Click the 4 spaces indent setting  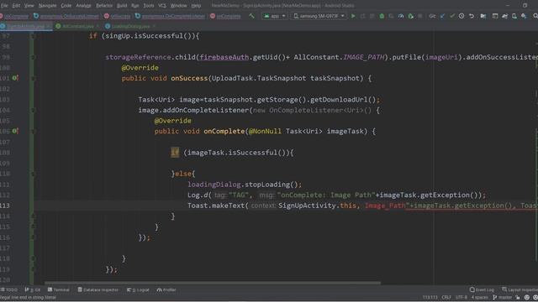pyautogui.click(x=479, y=297)
